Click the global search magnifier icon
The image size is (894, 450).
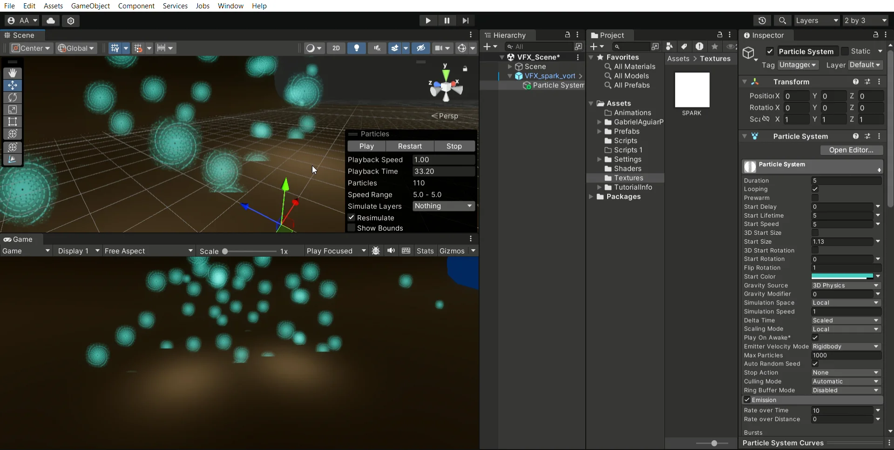pyautogui.click(x=783, y=20)
